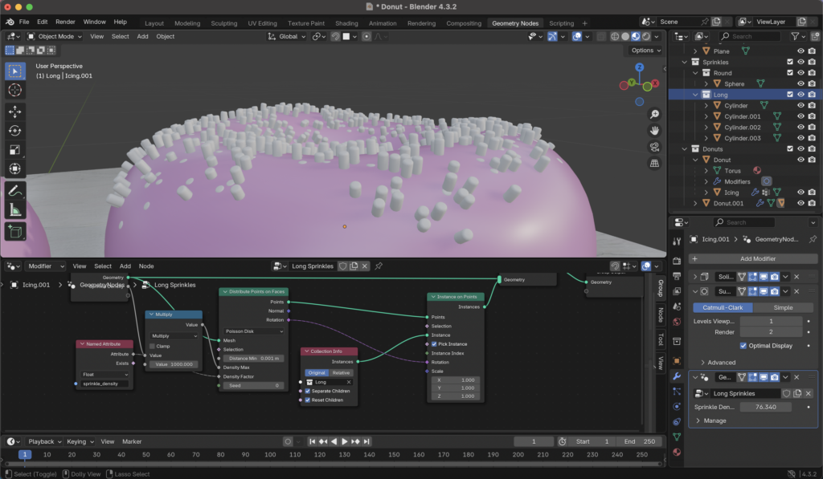Screen dimensions: 823x479
Task: Switch to the UV Editing workspace
Action: pyautogui.click(x=262, y=23)
